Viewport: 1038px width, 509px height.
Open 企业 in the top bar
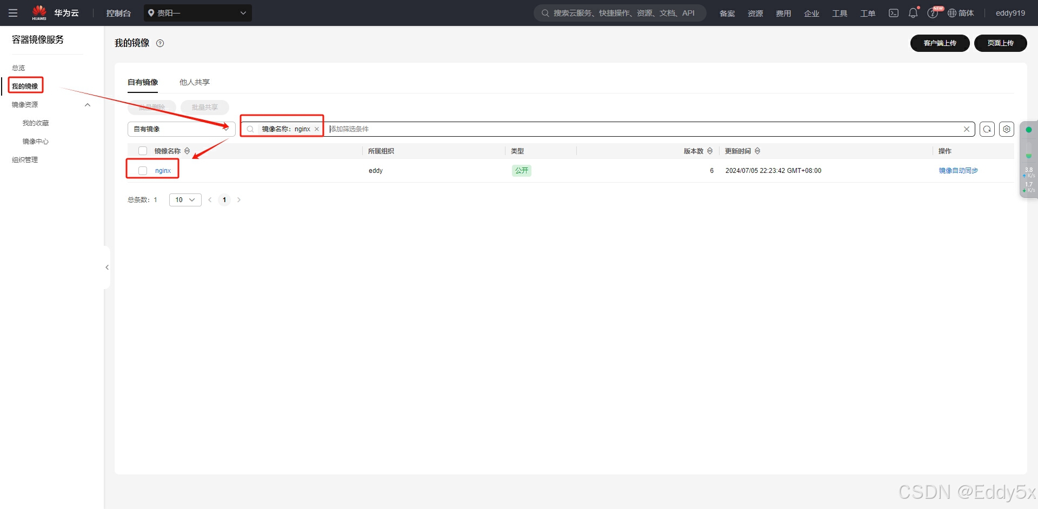811,13
